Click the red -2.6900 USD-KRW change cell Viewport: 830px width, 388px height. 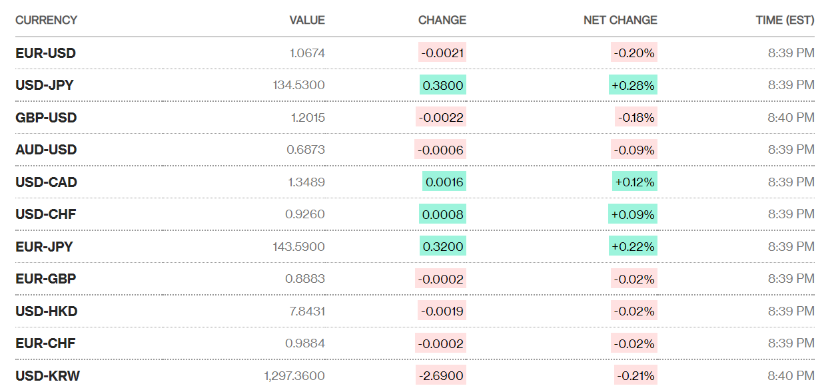click(440, 376)
